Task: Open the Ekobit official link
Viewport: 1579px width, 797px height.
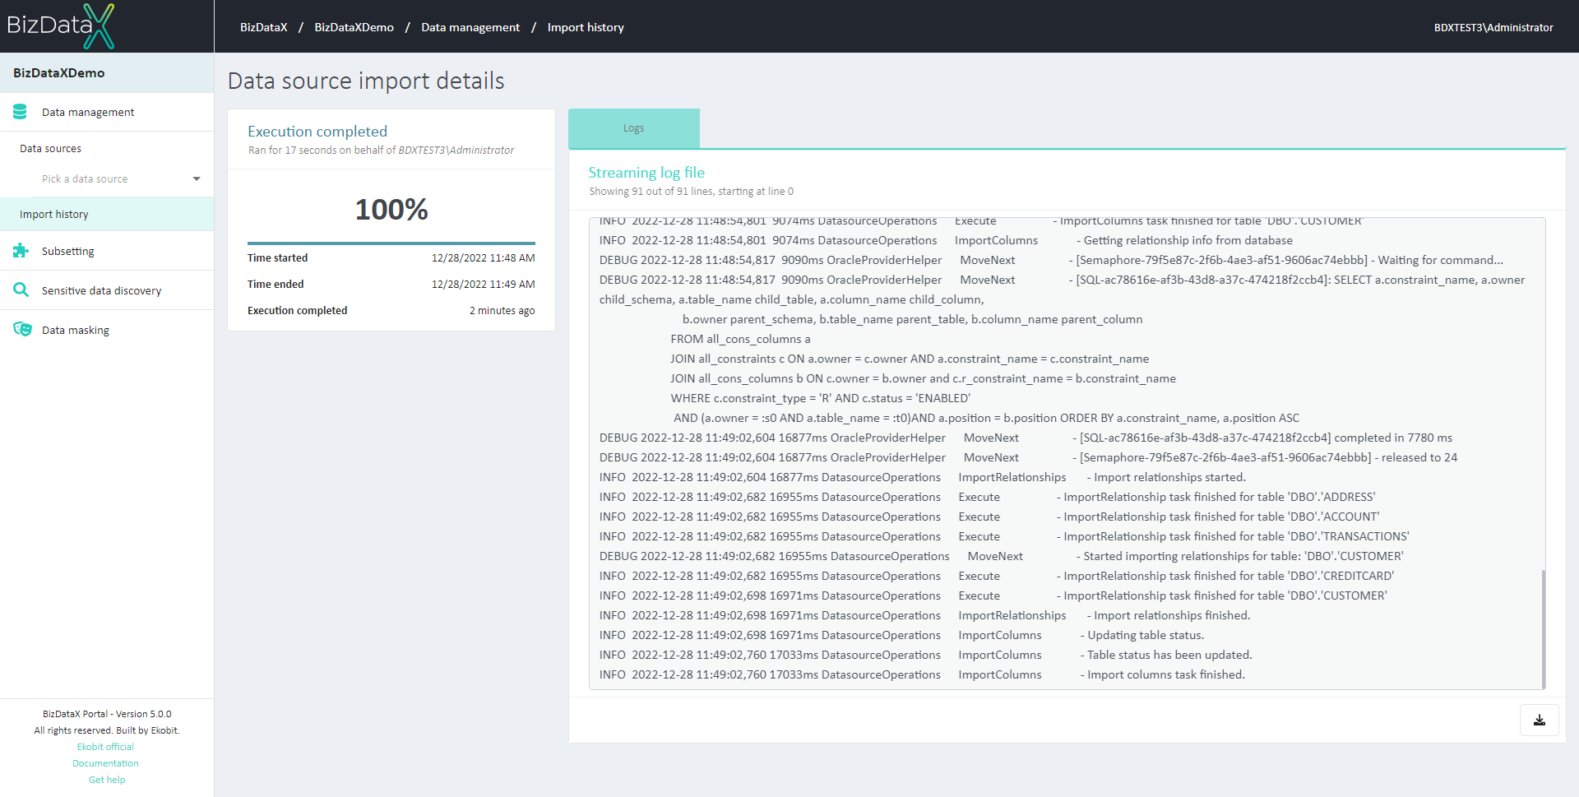Action: pos(105,747)
